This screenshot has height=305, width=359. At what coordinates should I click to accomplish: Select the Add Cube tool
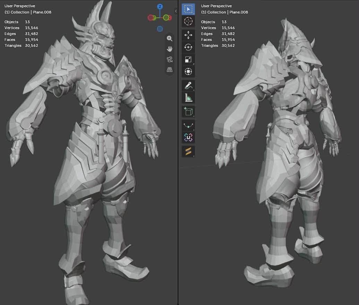click(x=188, y=111)
